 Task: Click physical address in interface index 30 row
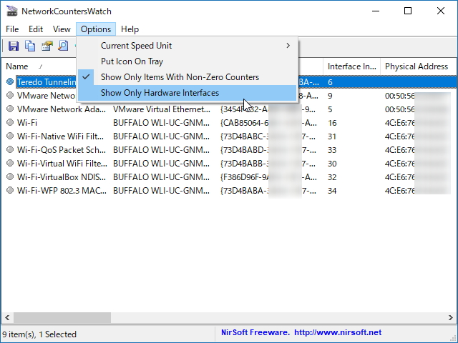tap(418, 164)
